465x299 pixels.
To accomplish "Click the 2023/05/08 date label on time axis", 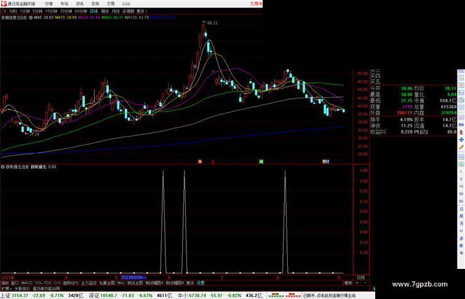I will 133,278.
